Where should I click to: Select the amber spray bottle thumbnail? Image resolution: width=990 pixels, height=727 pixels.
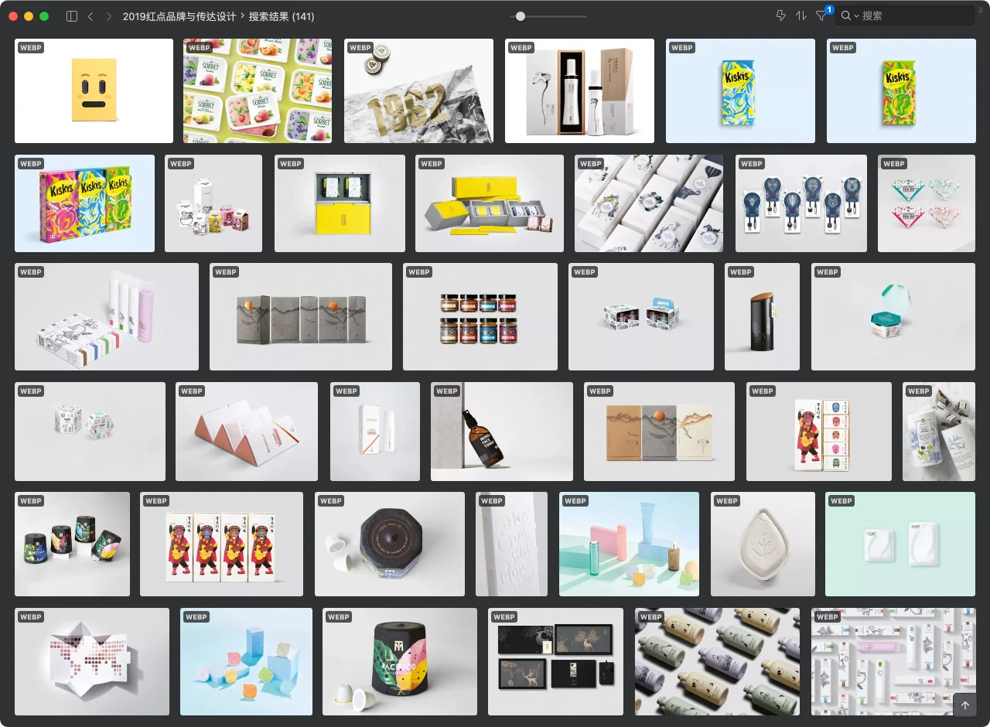pos(501,432)
